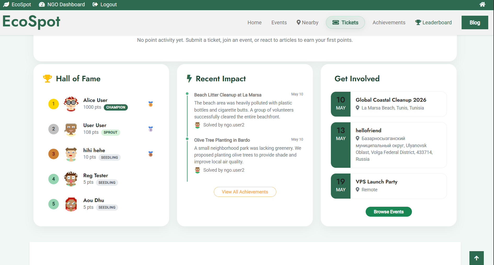Click the large EcoSpot logo
The image size is (494, 265).
(31, 22)
